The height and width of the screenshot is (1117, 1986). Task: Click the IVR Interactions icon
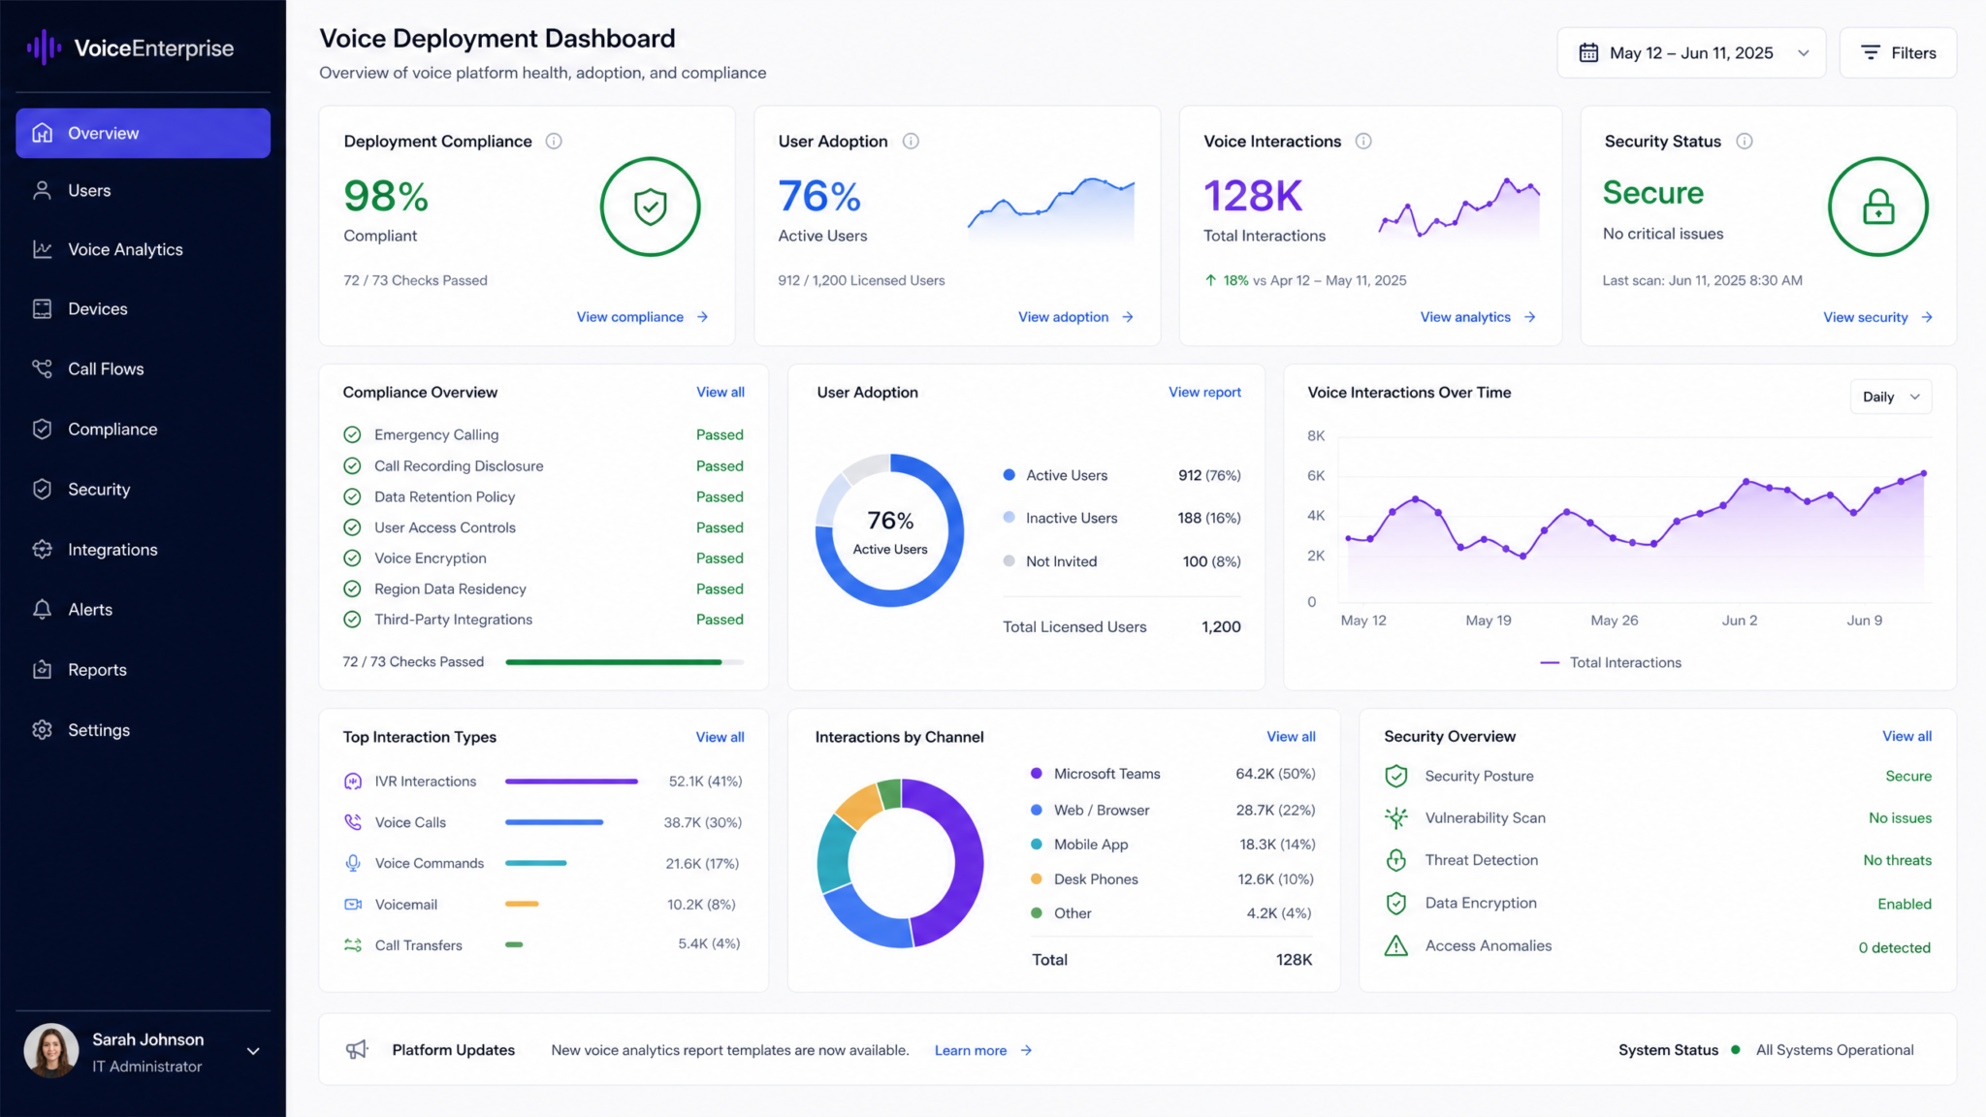tap(353, 782)
